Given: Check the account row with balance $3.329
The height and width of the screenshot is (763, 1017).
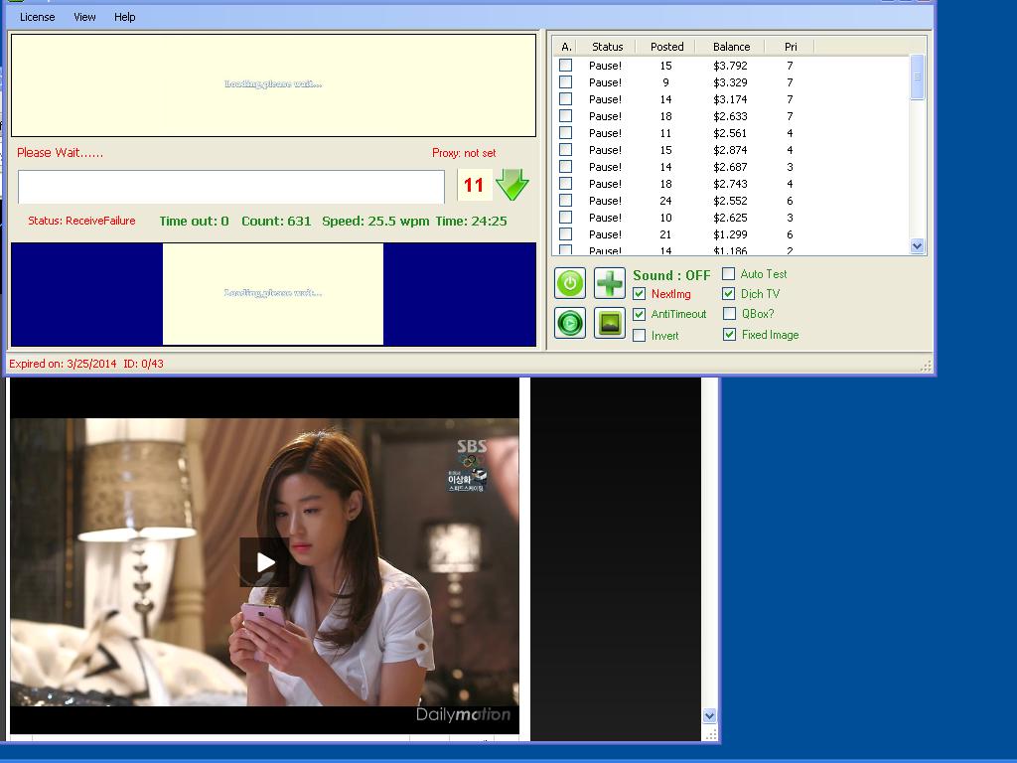Looking at the screenshot, I should [565, 82].
